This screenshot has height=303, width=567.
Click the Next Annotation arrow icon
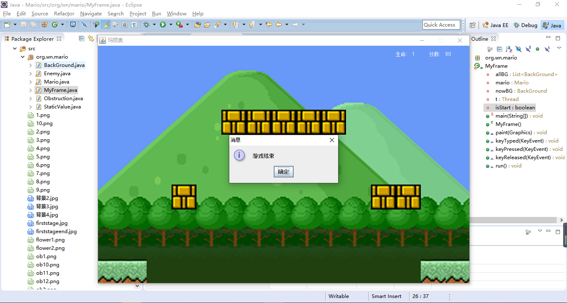pos(235,25)
